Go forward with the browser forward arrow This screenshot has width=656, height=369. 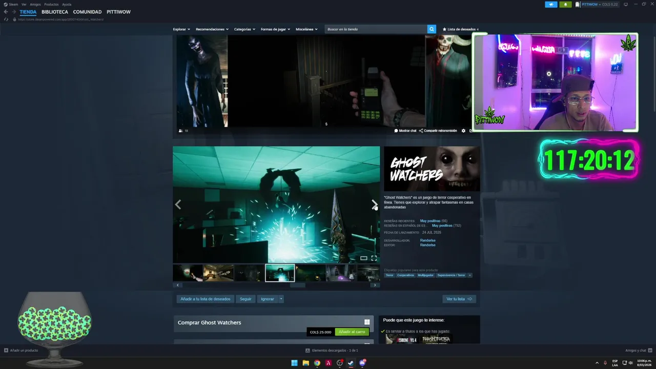pos(13,12)
